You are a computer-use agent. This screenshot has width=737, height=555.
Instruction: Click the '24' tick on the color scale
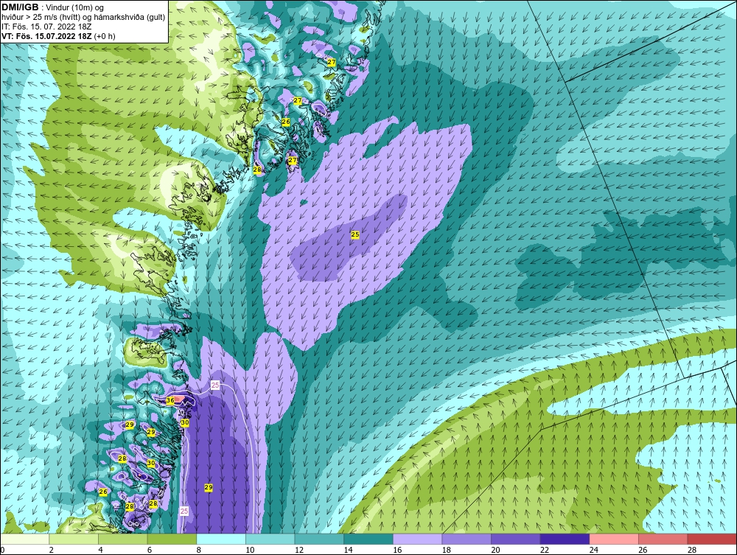(593, 550)
